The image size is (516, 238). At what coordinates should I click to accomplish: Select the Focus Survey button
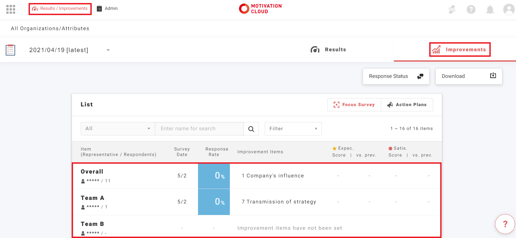pos(354,105)
